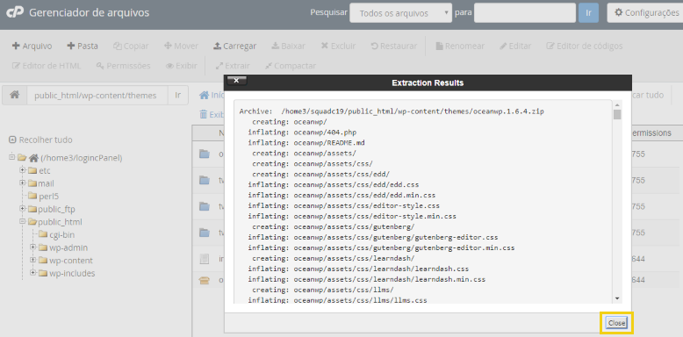Viewport: 683px width, 337px height.
Task: Open the Editor de códigos
Action: point(585,46)
